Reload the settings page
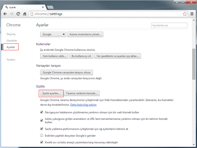This screenshot has height=148, width=197. click(18, 14)
